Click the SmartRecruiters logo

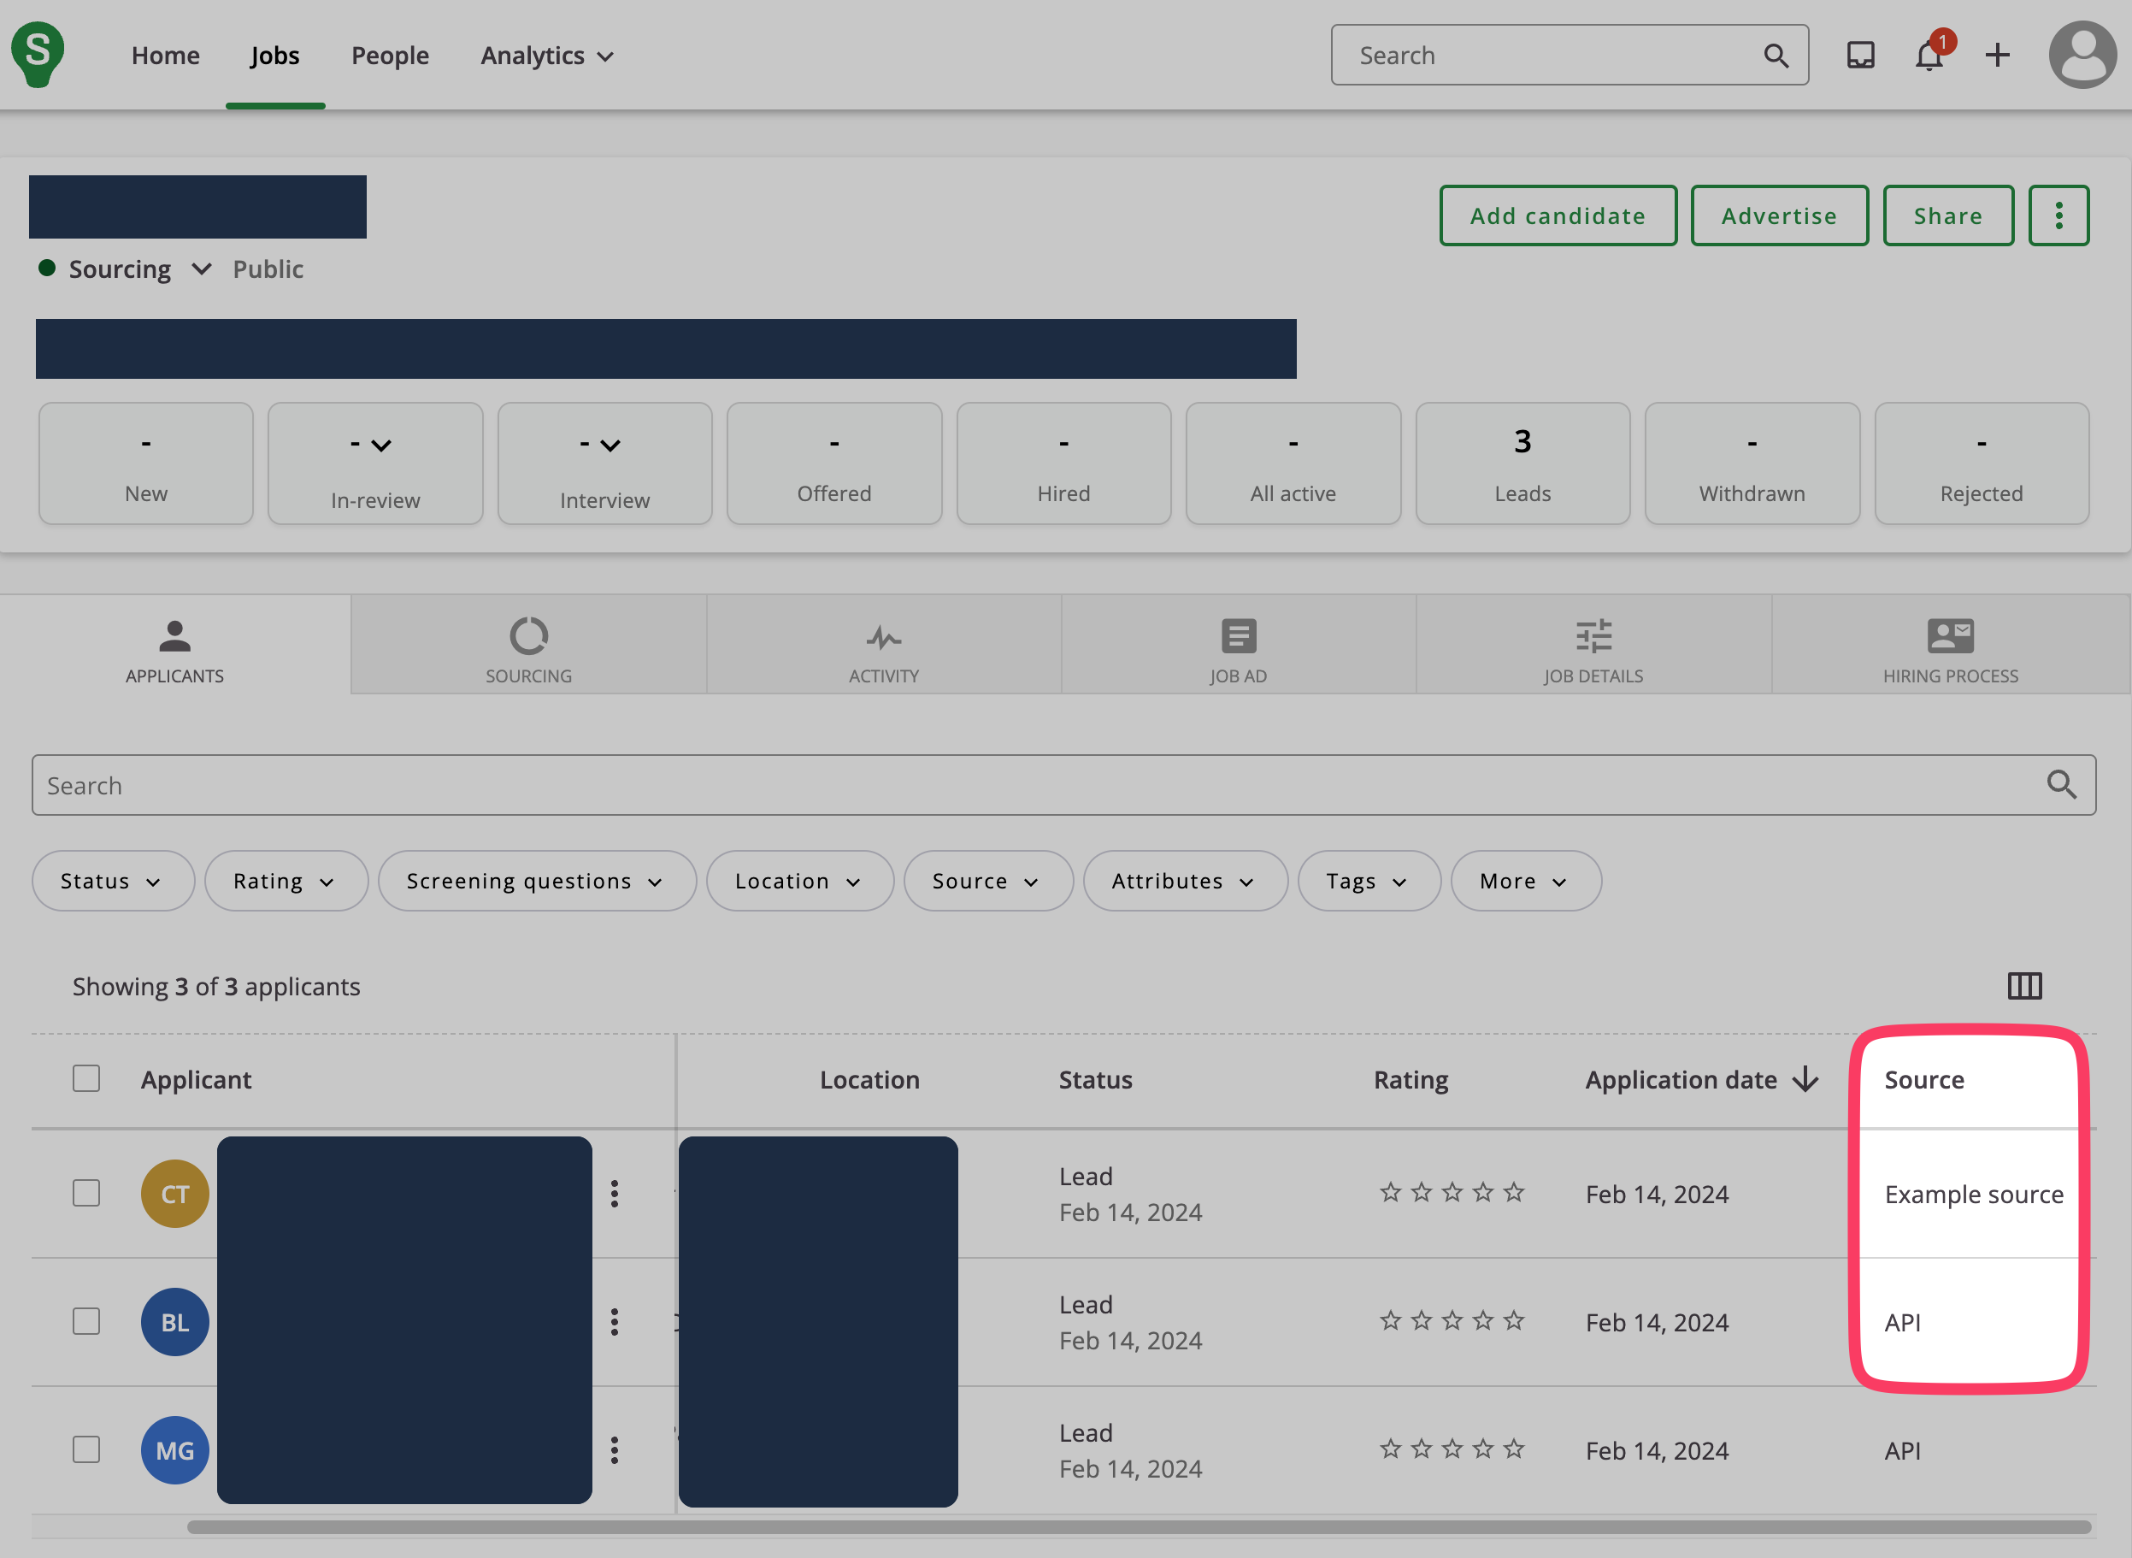[x=38, y=54]
